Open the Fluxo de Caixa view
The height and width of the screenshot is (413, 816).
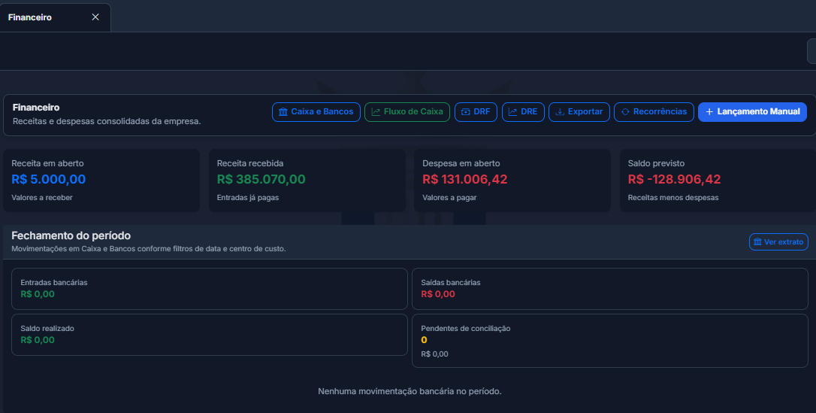pos(407,112)
